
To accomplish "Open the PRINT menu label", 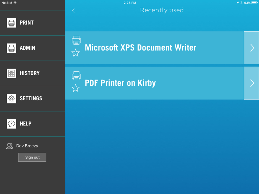I will pyautogui.click(x=27, y=23).
